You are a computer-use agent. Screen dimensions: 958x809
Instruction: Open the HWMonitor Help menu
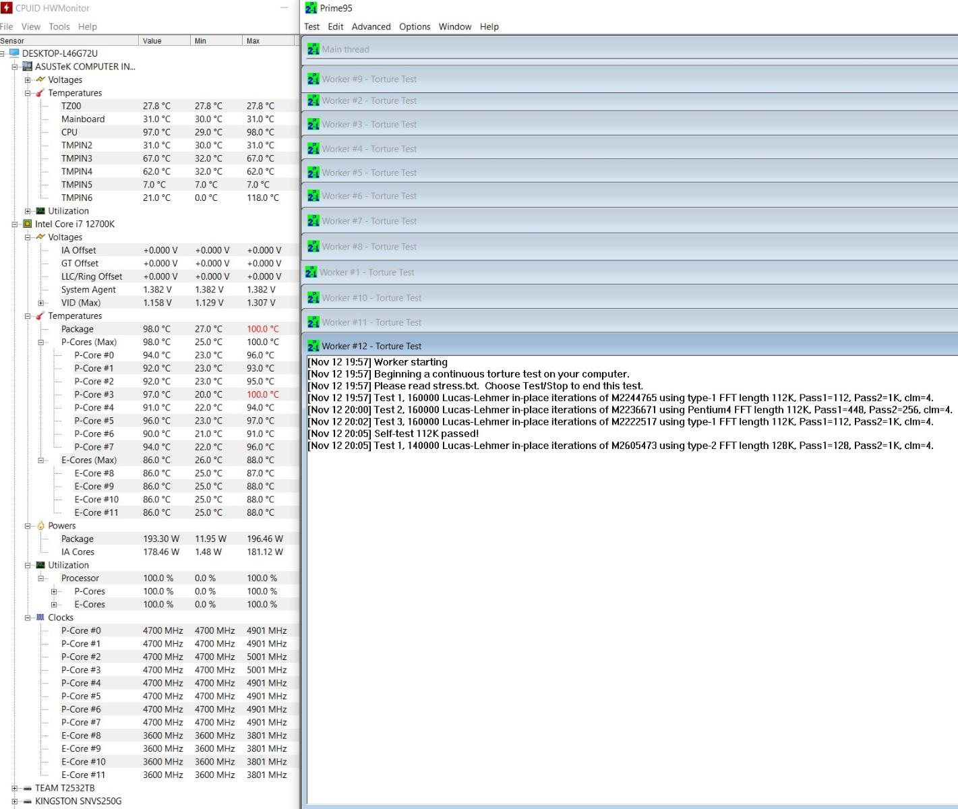(x=88, y=27)
